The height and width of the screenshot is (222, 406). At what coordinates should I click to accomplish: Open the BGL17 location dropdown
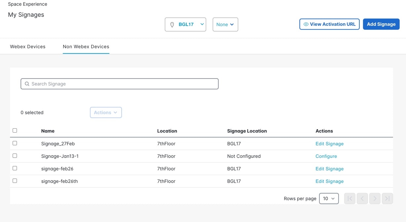(186, 24)
